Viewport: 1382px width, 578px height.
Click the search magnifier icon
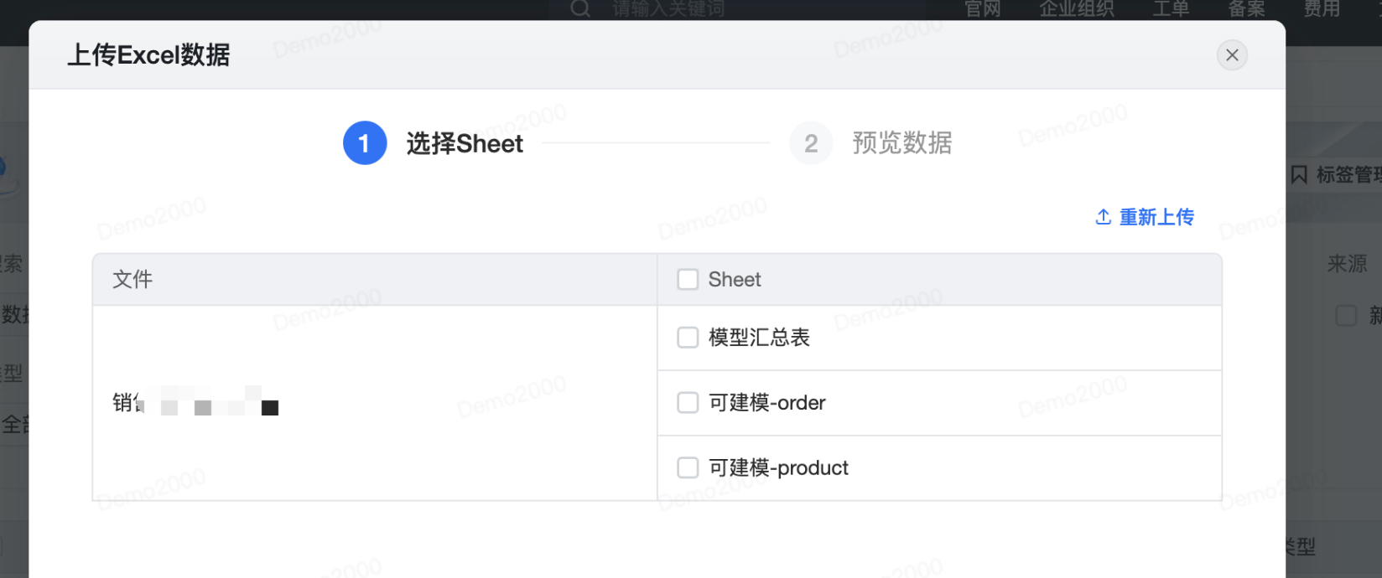580,9
